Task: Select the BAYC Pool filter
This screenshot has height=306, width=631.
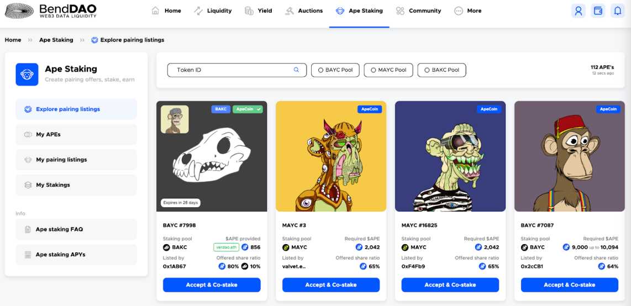Action: [x=335, y=70]
